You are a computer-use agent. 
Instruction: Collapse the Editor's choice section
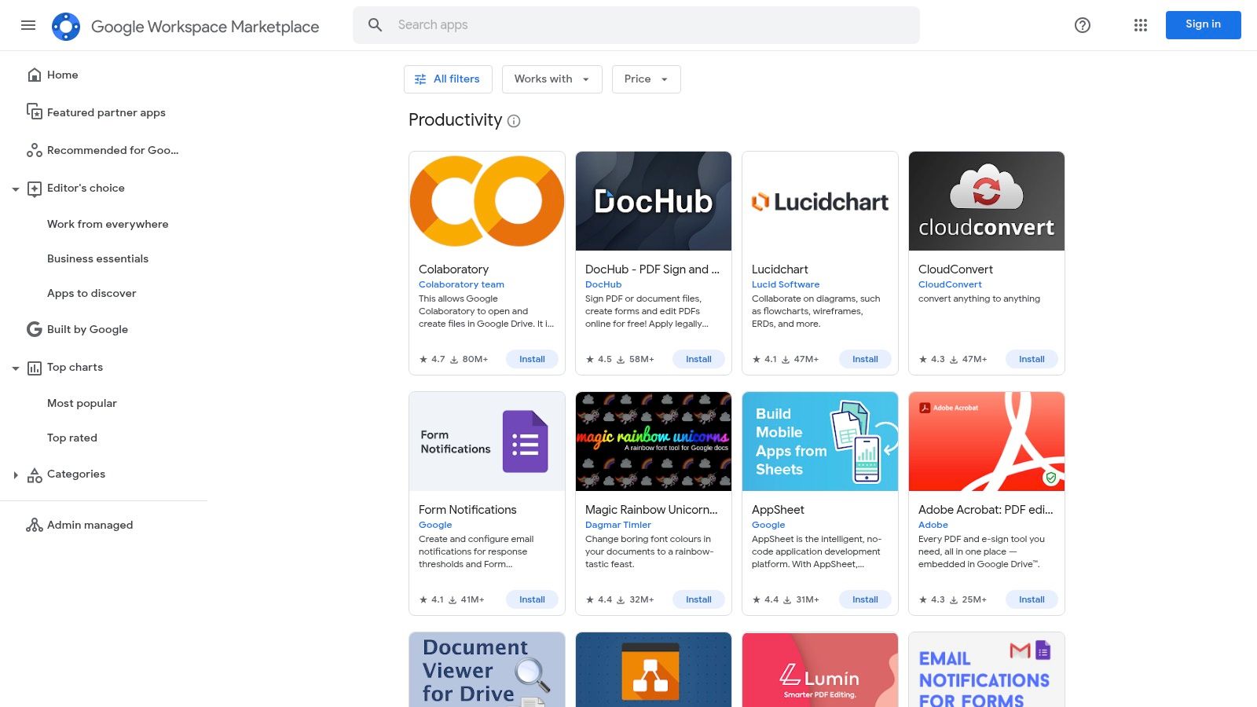pos(16,189)
